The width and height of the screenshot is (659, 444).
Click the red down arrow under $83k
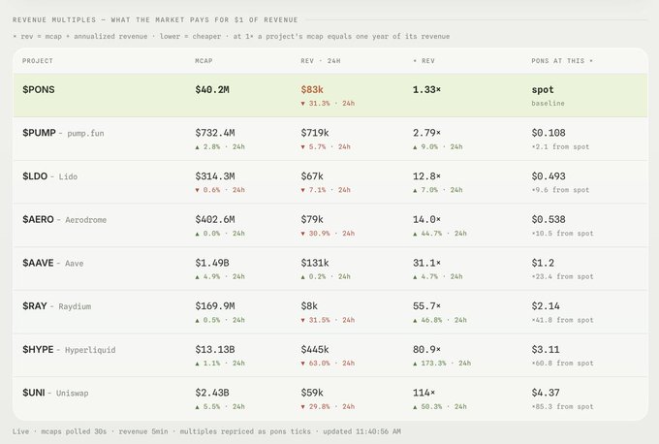[302, 104]
